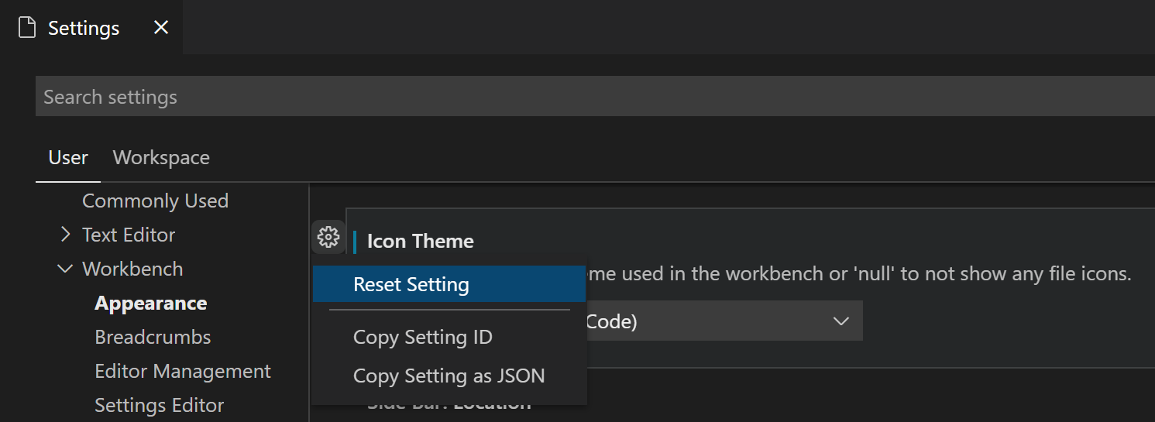This screenshot has height=422, width=1155.
Task: Click the Search settings field
Action: point(595,97)
